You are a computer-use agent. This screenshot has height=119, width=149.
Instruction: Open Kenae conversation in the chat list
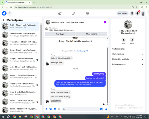[x=20, y=51]
